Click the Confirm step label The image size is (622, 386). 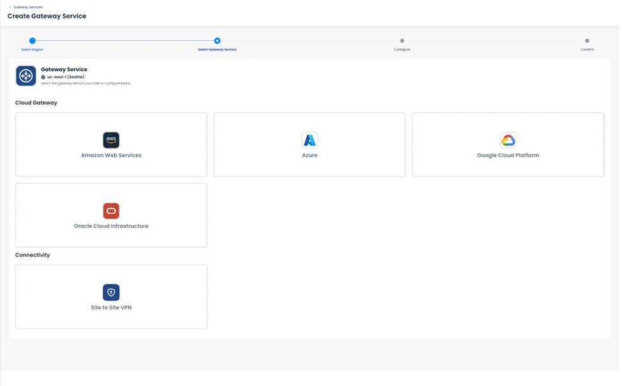click(x=587, y=50)
